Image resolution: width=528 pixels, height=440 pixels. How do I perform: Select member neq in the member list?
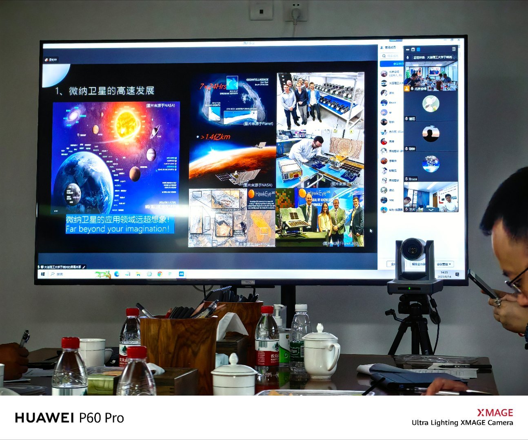[392, 200]
